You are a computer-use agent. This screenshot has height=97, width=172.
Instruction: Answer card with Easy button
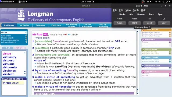pyautogui.click(x=164, y=23)
